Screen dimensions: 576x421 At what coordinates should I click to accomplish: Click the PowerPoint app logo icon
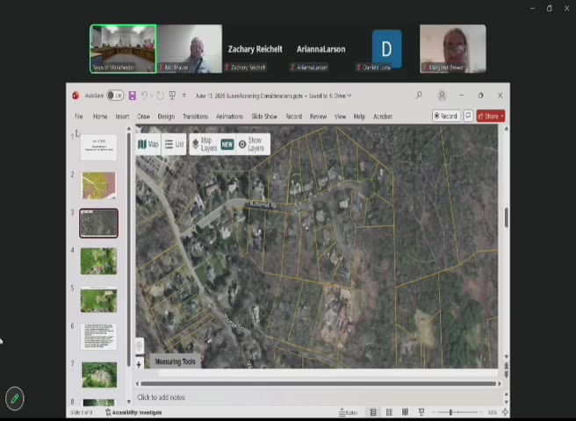76,96
